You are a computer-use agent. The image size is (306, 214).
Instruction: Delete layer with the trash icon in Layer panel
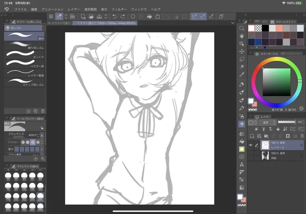click(x=302, y=136)
